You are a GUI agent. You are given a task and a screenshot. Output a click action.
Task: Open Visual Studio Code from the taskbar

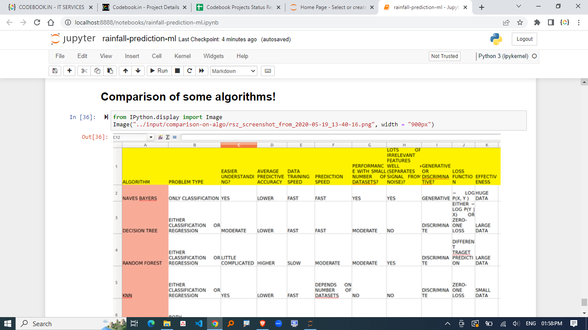[x=198, y=324]
